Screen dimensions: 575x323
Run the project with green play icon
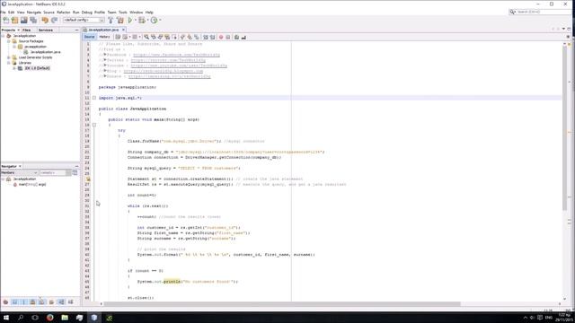129,20
